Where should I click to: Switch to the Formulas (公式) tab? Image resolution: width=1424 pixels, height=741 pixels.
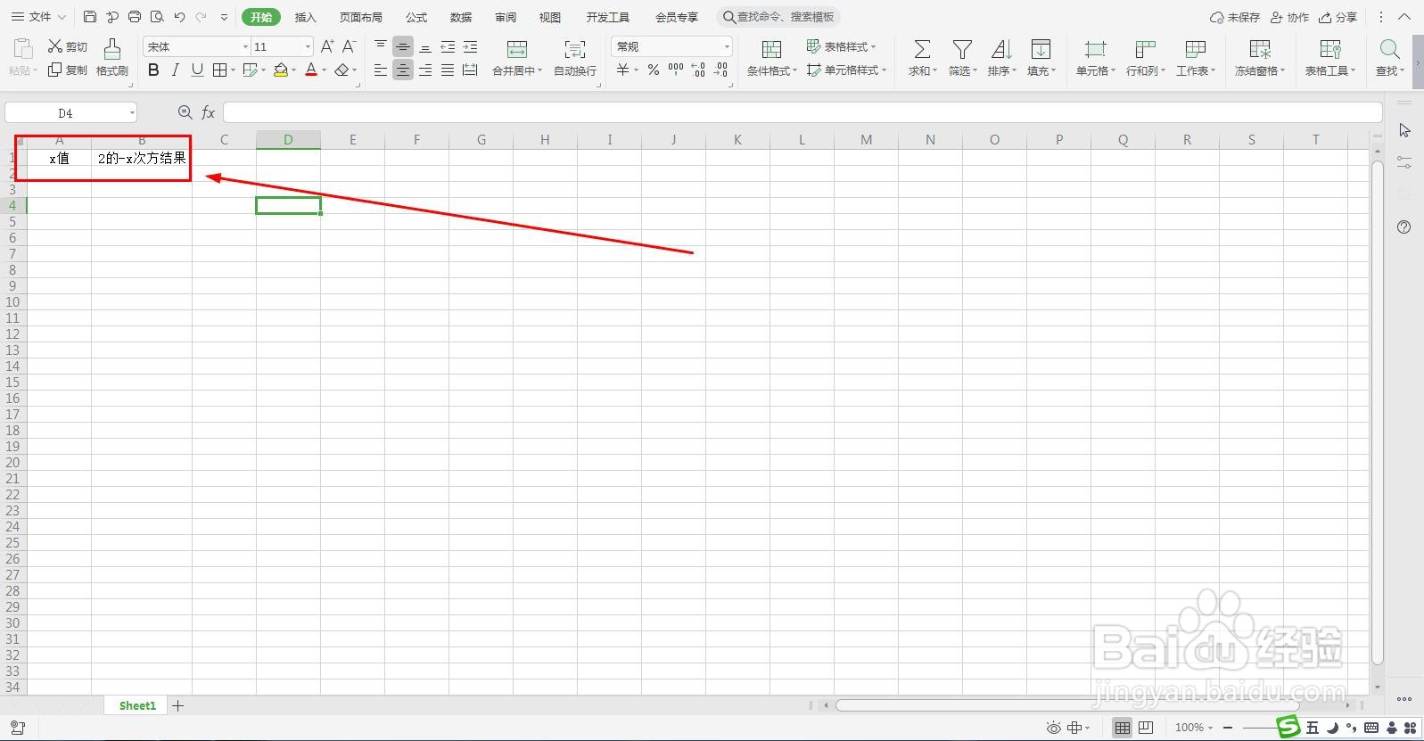(x=416, y=17)
